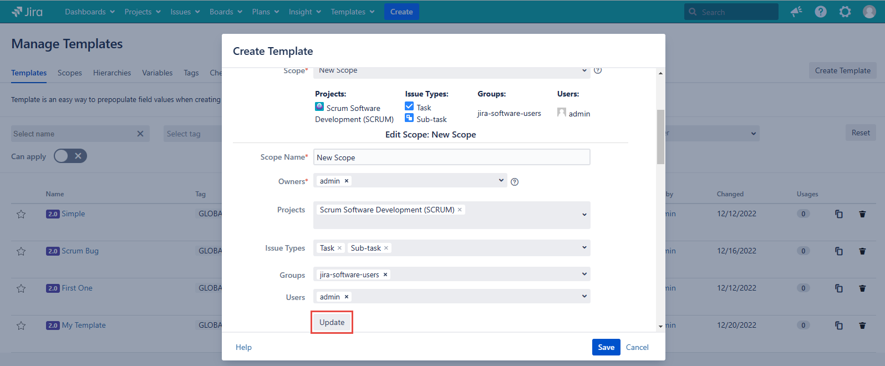The height and width of the screenshot is (366, 885).
Task: Switch to the Hierarchies tab
Action: [x=112, y=73]
